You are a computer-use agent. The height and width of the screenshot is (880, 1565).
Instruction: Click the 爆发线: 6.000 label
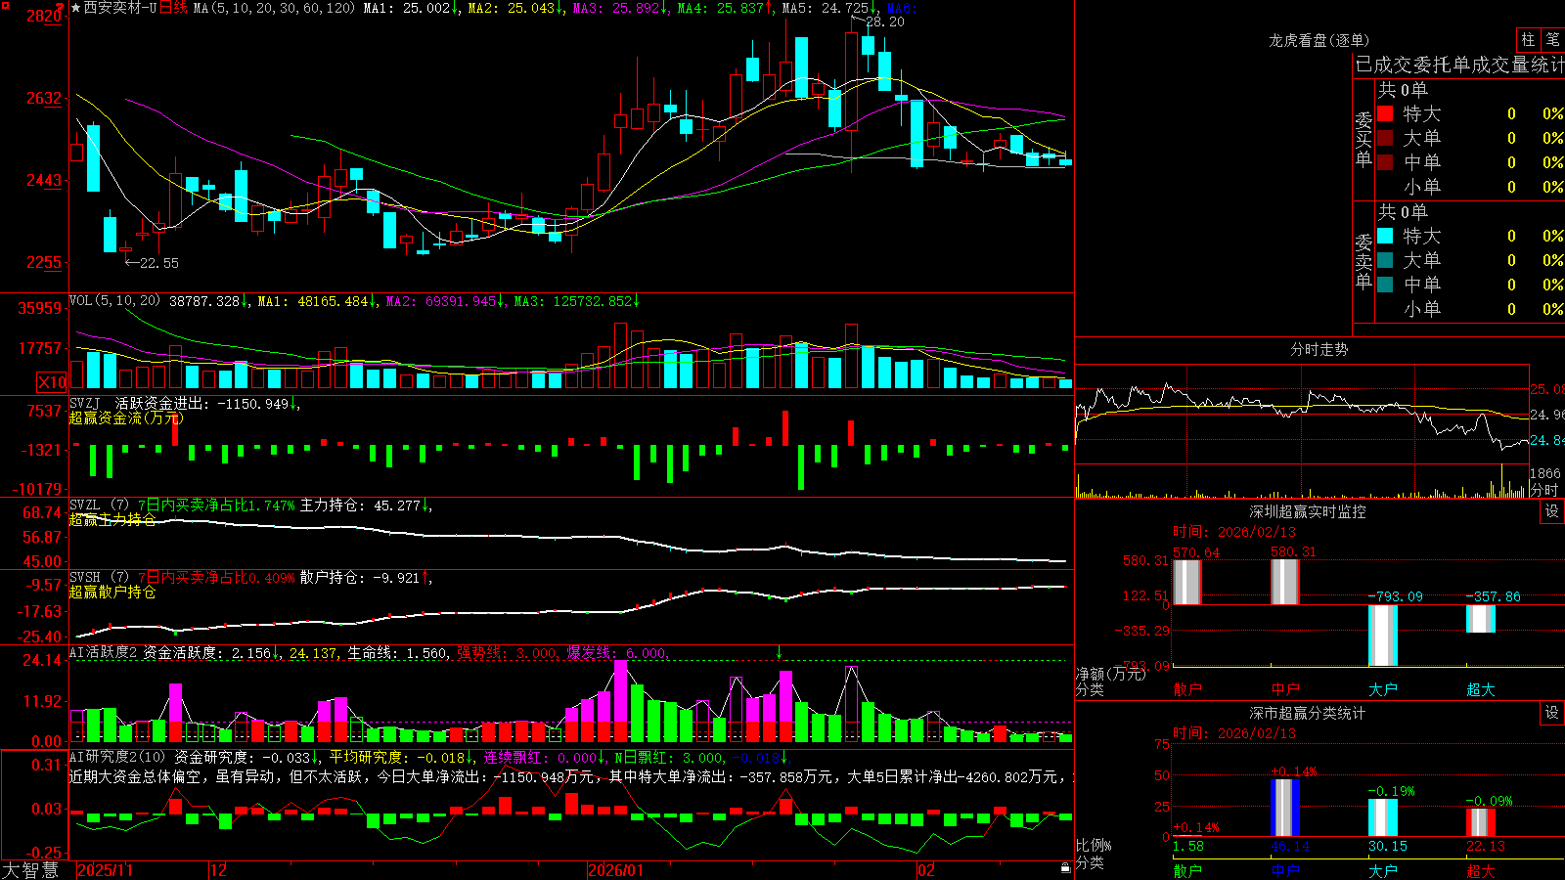pyautogui.click(x=617, y=652)
